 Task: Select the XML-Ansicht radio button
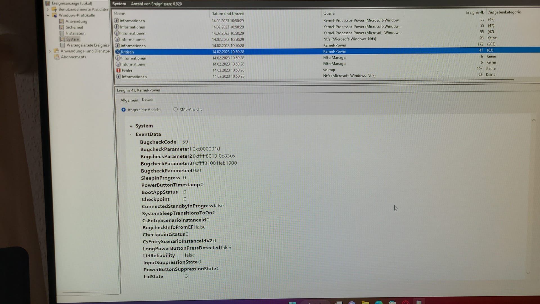(x=175, y=109)
